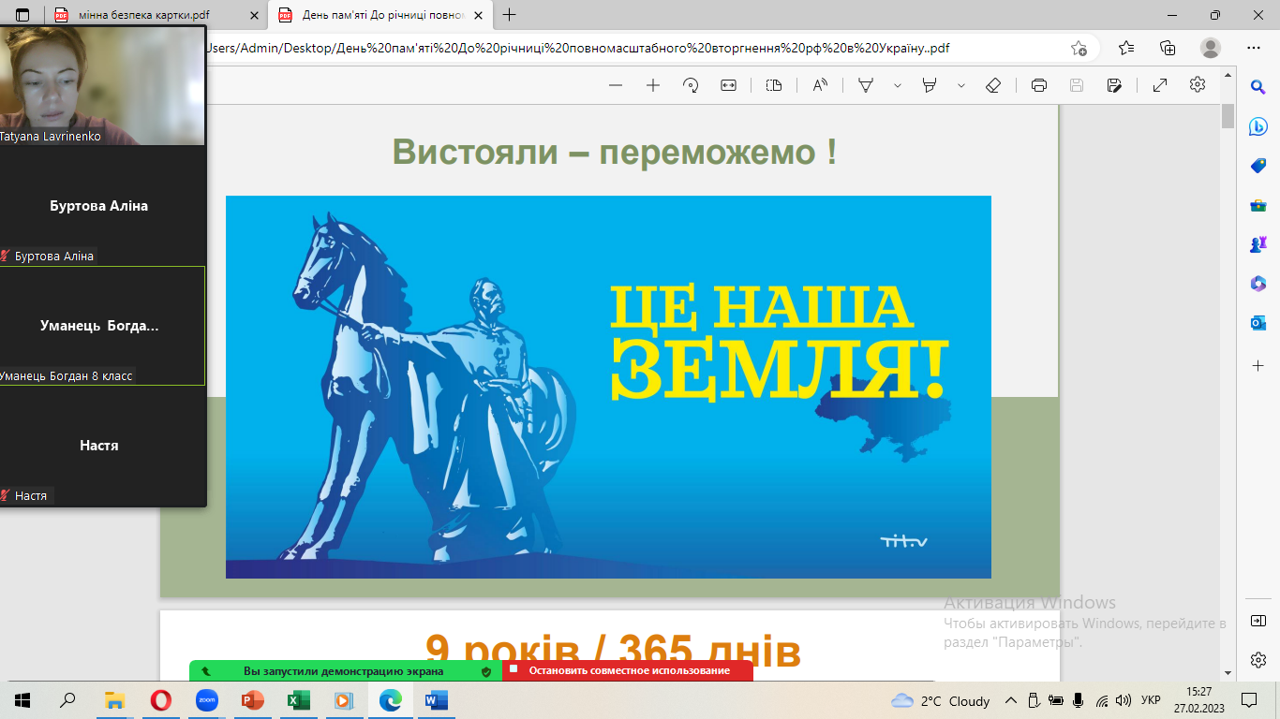Select Tatyana Lavrinenko video tile
The image size is (1280, 719).
point(102,85)
